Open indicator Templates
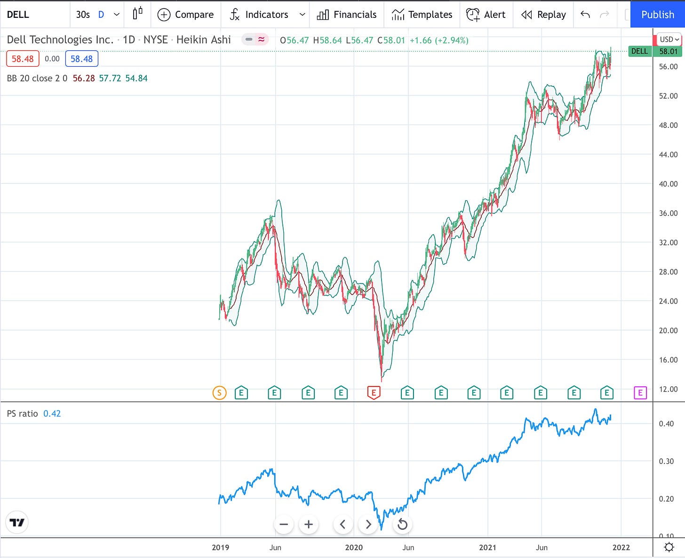 (422, 15)
